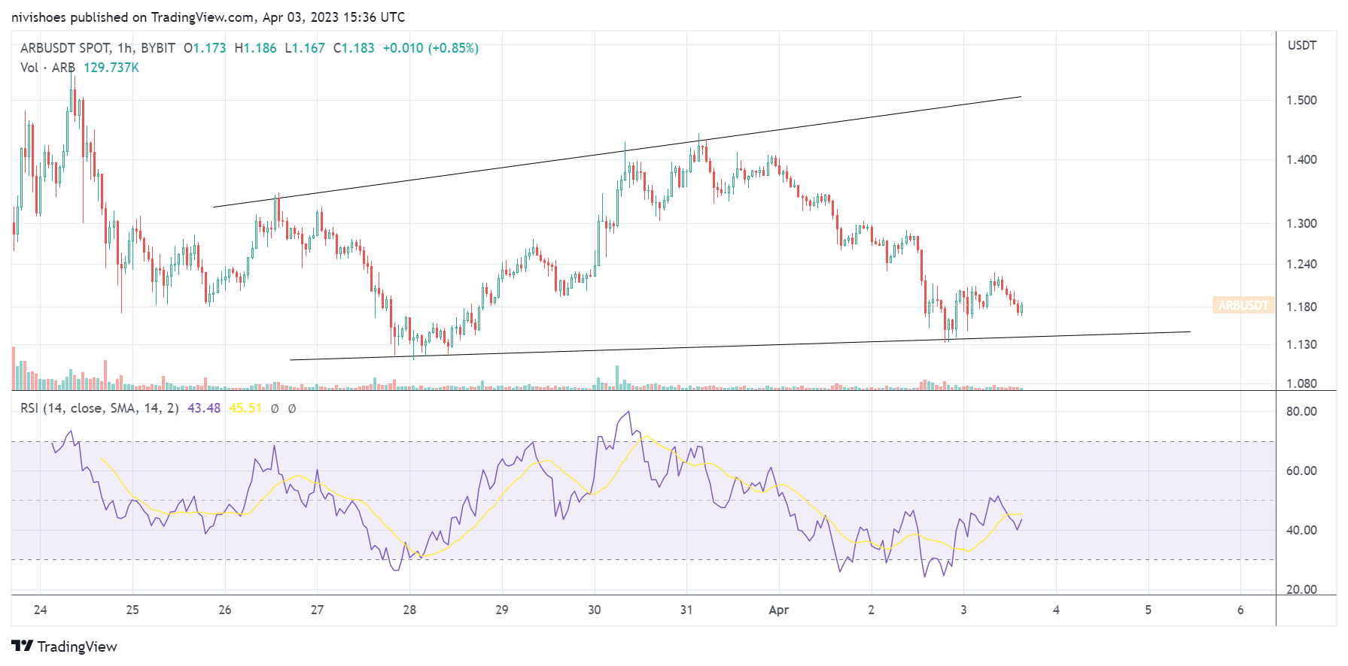Viewport: 1348px width, 666px height.
Task: Click the close price C1.183 value
Action: point(354,48)
